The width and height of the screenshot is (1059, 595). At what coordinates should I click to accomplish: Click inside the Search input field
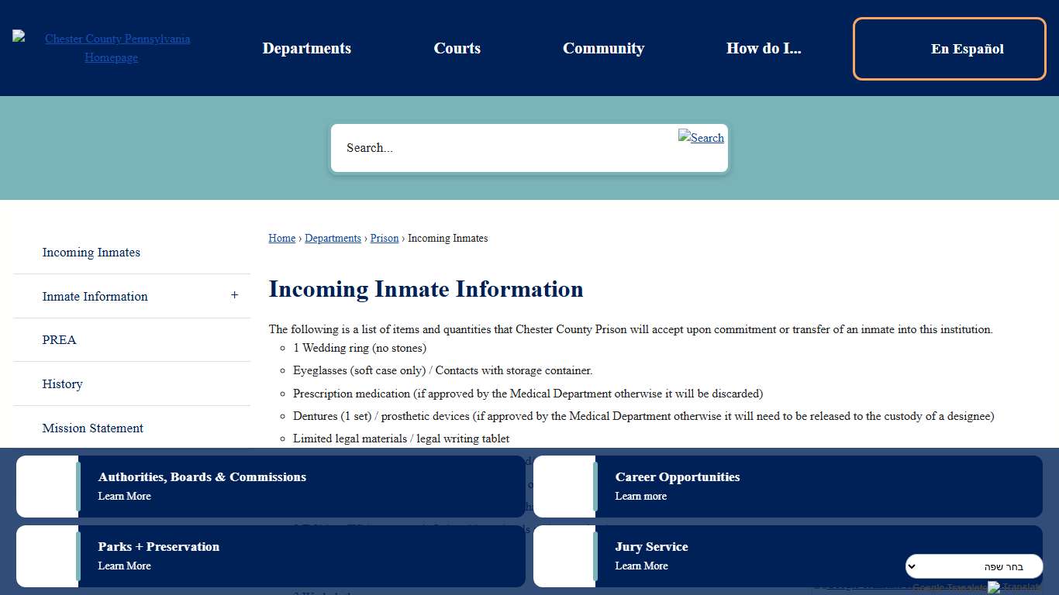point(504,148)
